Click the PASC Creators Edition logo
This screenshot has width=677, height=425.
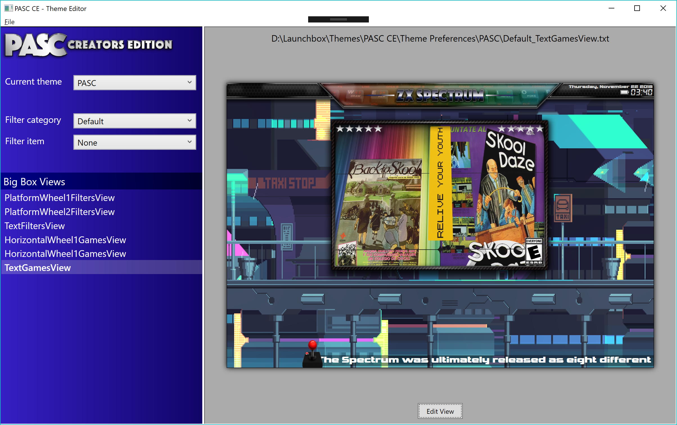89,45
